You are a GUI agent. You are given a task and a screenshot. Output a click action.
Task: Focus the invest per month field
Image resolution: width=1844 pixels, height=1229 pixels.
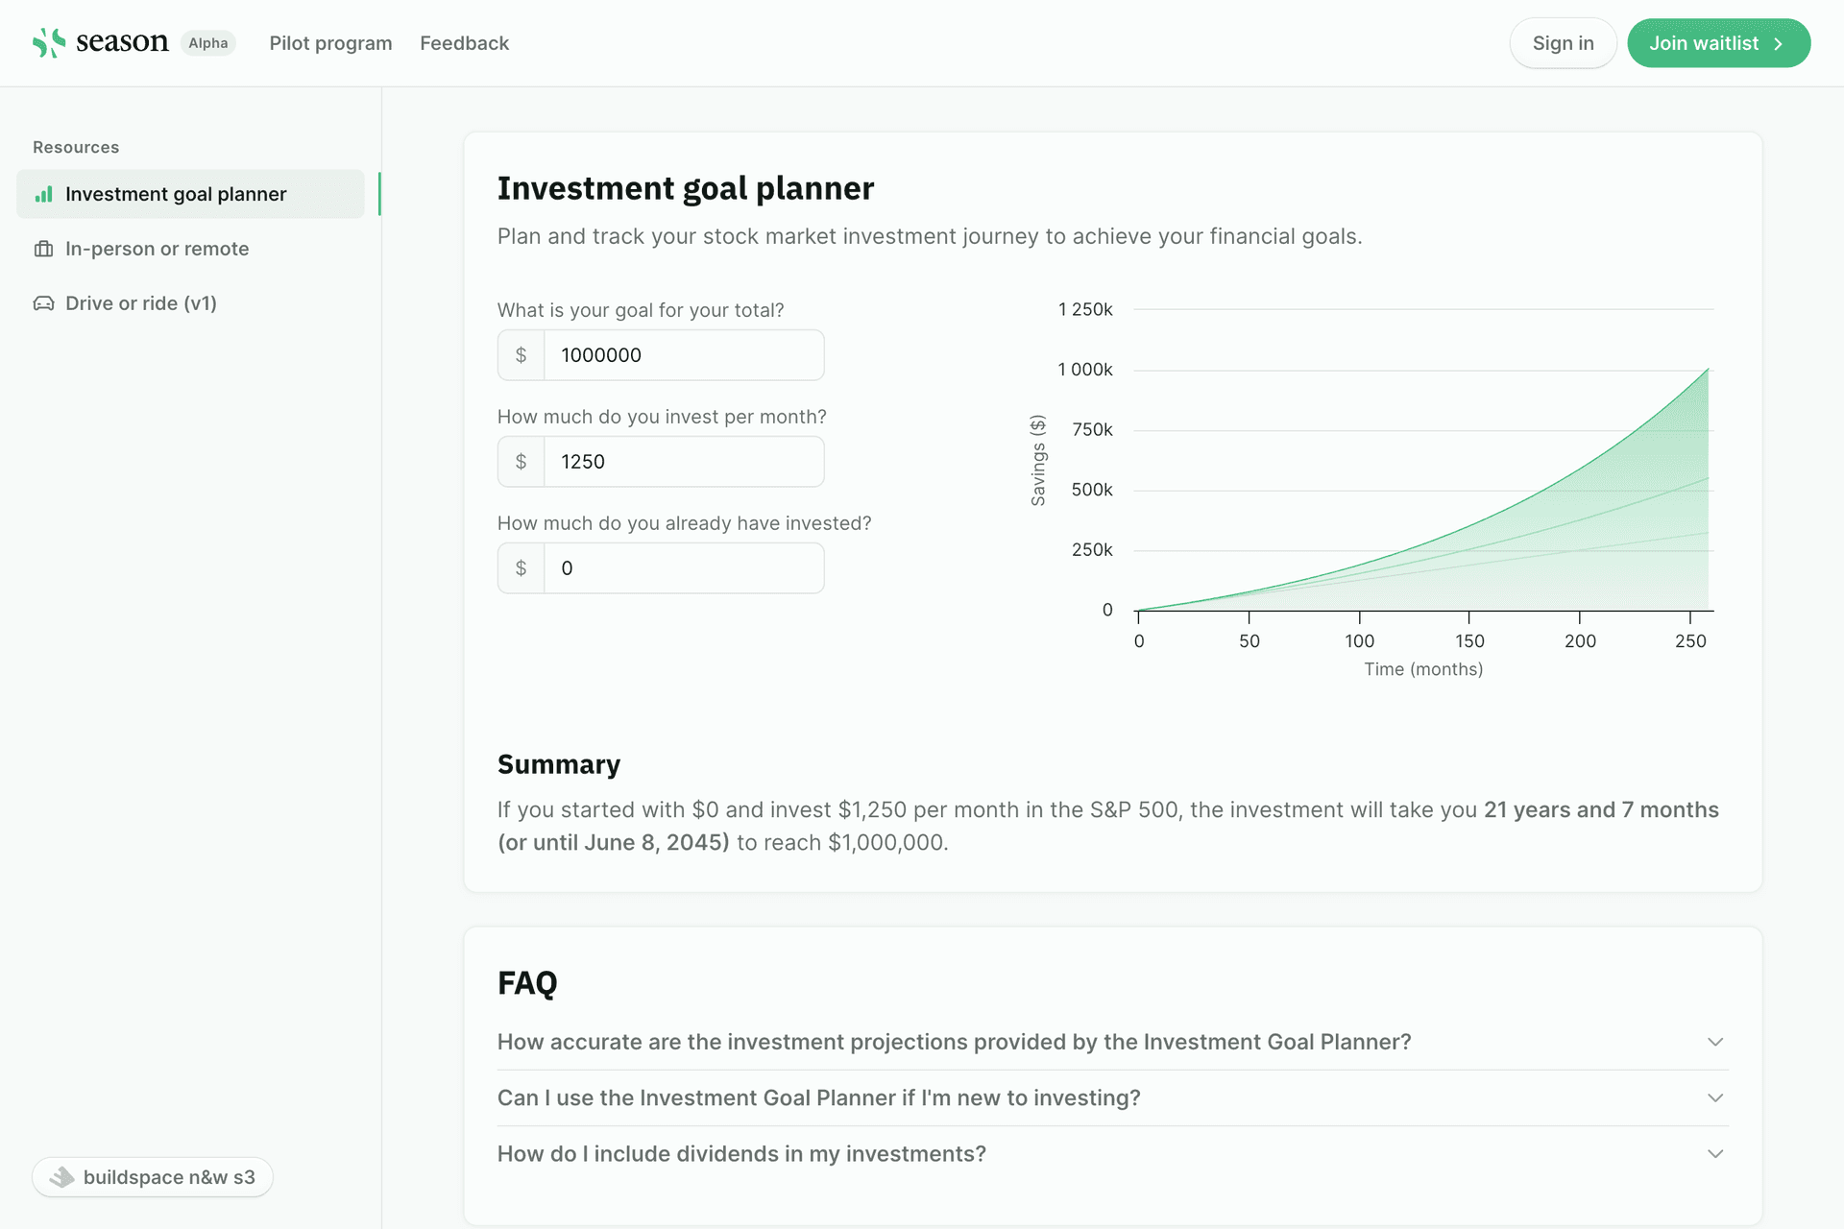pos(683,462)
